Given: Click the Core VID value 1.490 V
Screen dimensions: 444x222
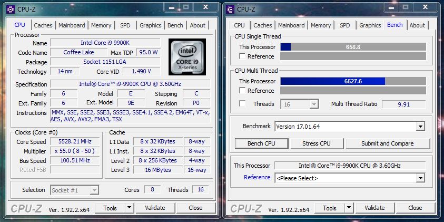Looking at the screenshot, I should (141, 71).
